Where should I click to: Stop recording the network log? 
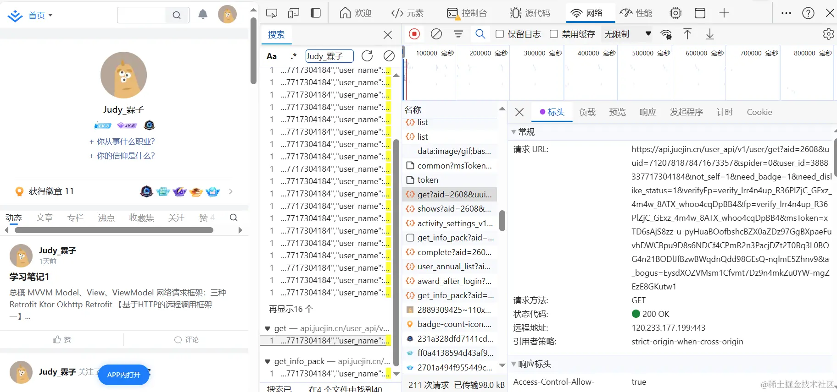(x=414, y=34)
